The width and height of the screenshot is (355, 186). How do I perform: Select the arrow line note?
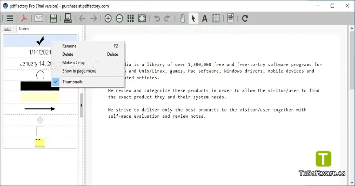[40, 108]
